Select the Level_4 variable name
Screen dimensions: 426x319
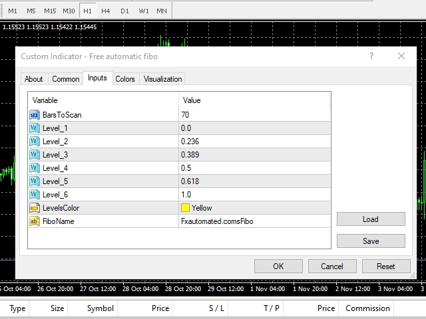point(55,168)
